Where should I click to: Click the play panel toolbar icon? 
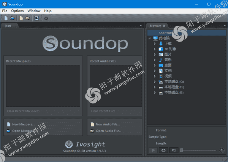click(36, 18)
